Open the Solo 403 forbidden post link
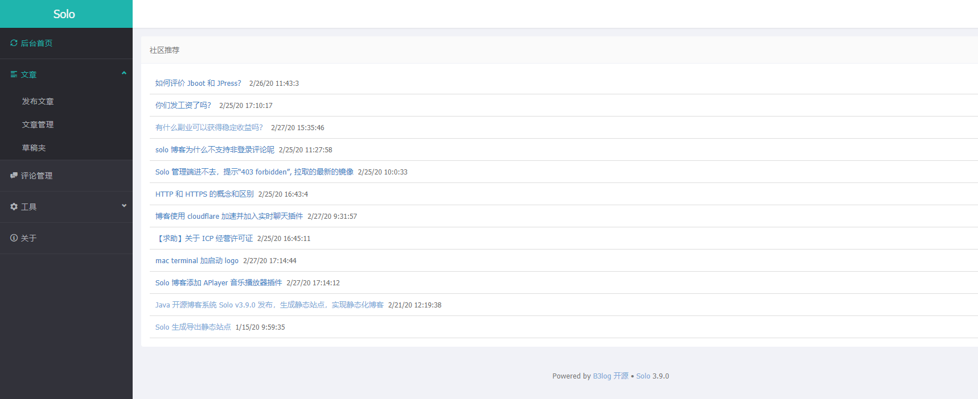This screenshot has height=399, width=978. coord(254,172)
